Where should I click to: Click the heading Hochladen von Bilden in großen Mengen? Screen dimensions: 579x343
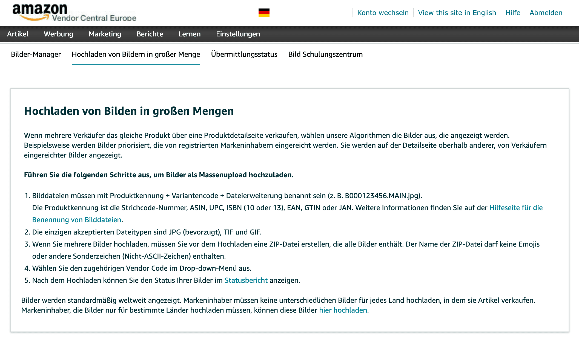pos(129,111)
